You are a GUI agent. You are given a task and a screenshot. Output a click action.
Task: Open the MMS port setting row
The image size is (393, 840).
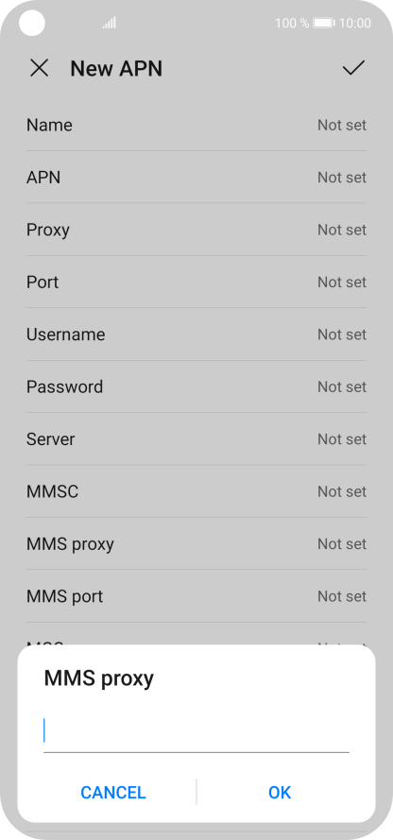(x=196, y=596)
